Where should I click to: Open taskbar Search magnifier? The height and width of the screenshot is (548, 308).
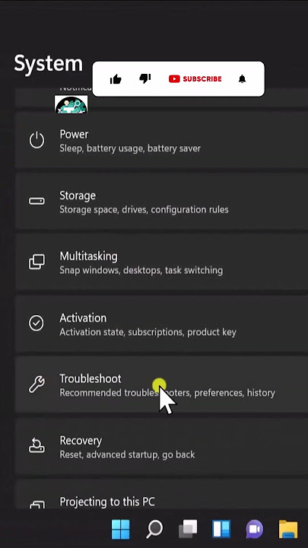154,529
